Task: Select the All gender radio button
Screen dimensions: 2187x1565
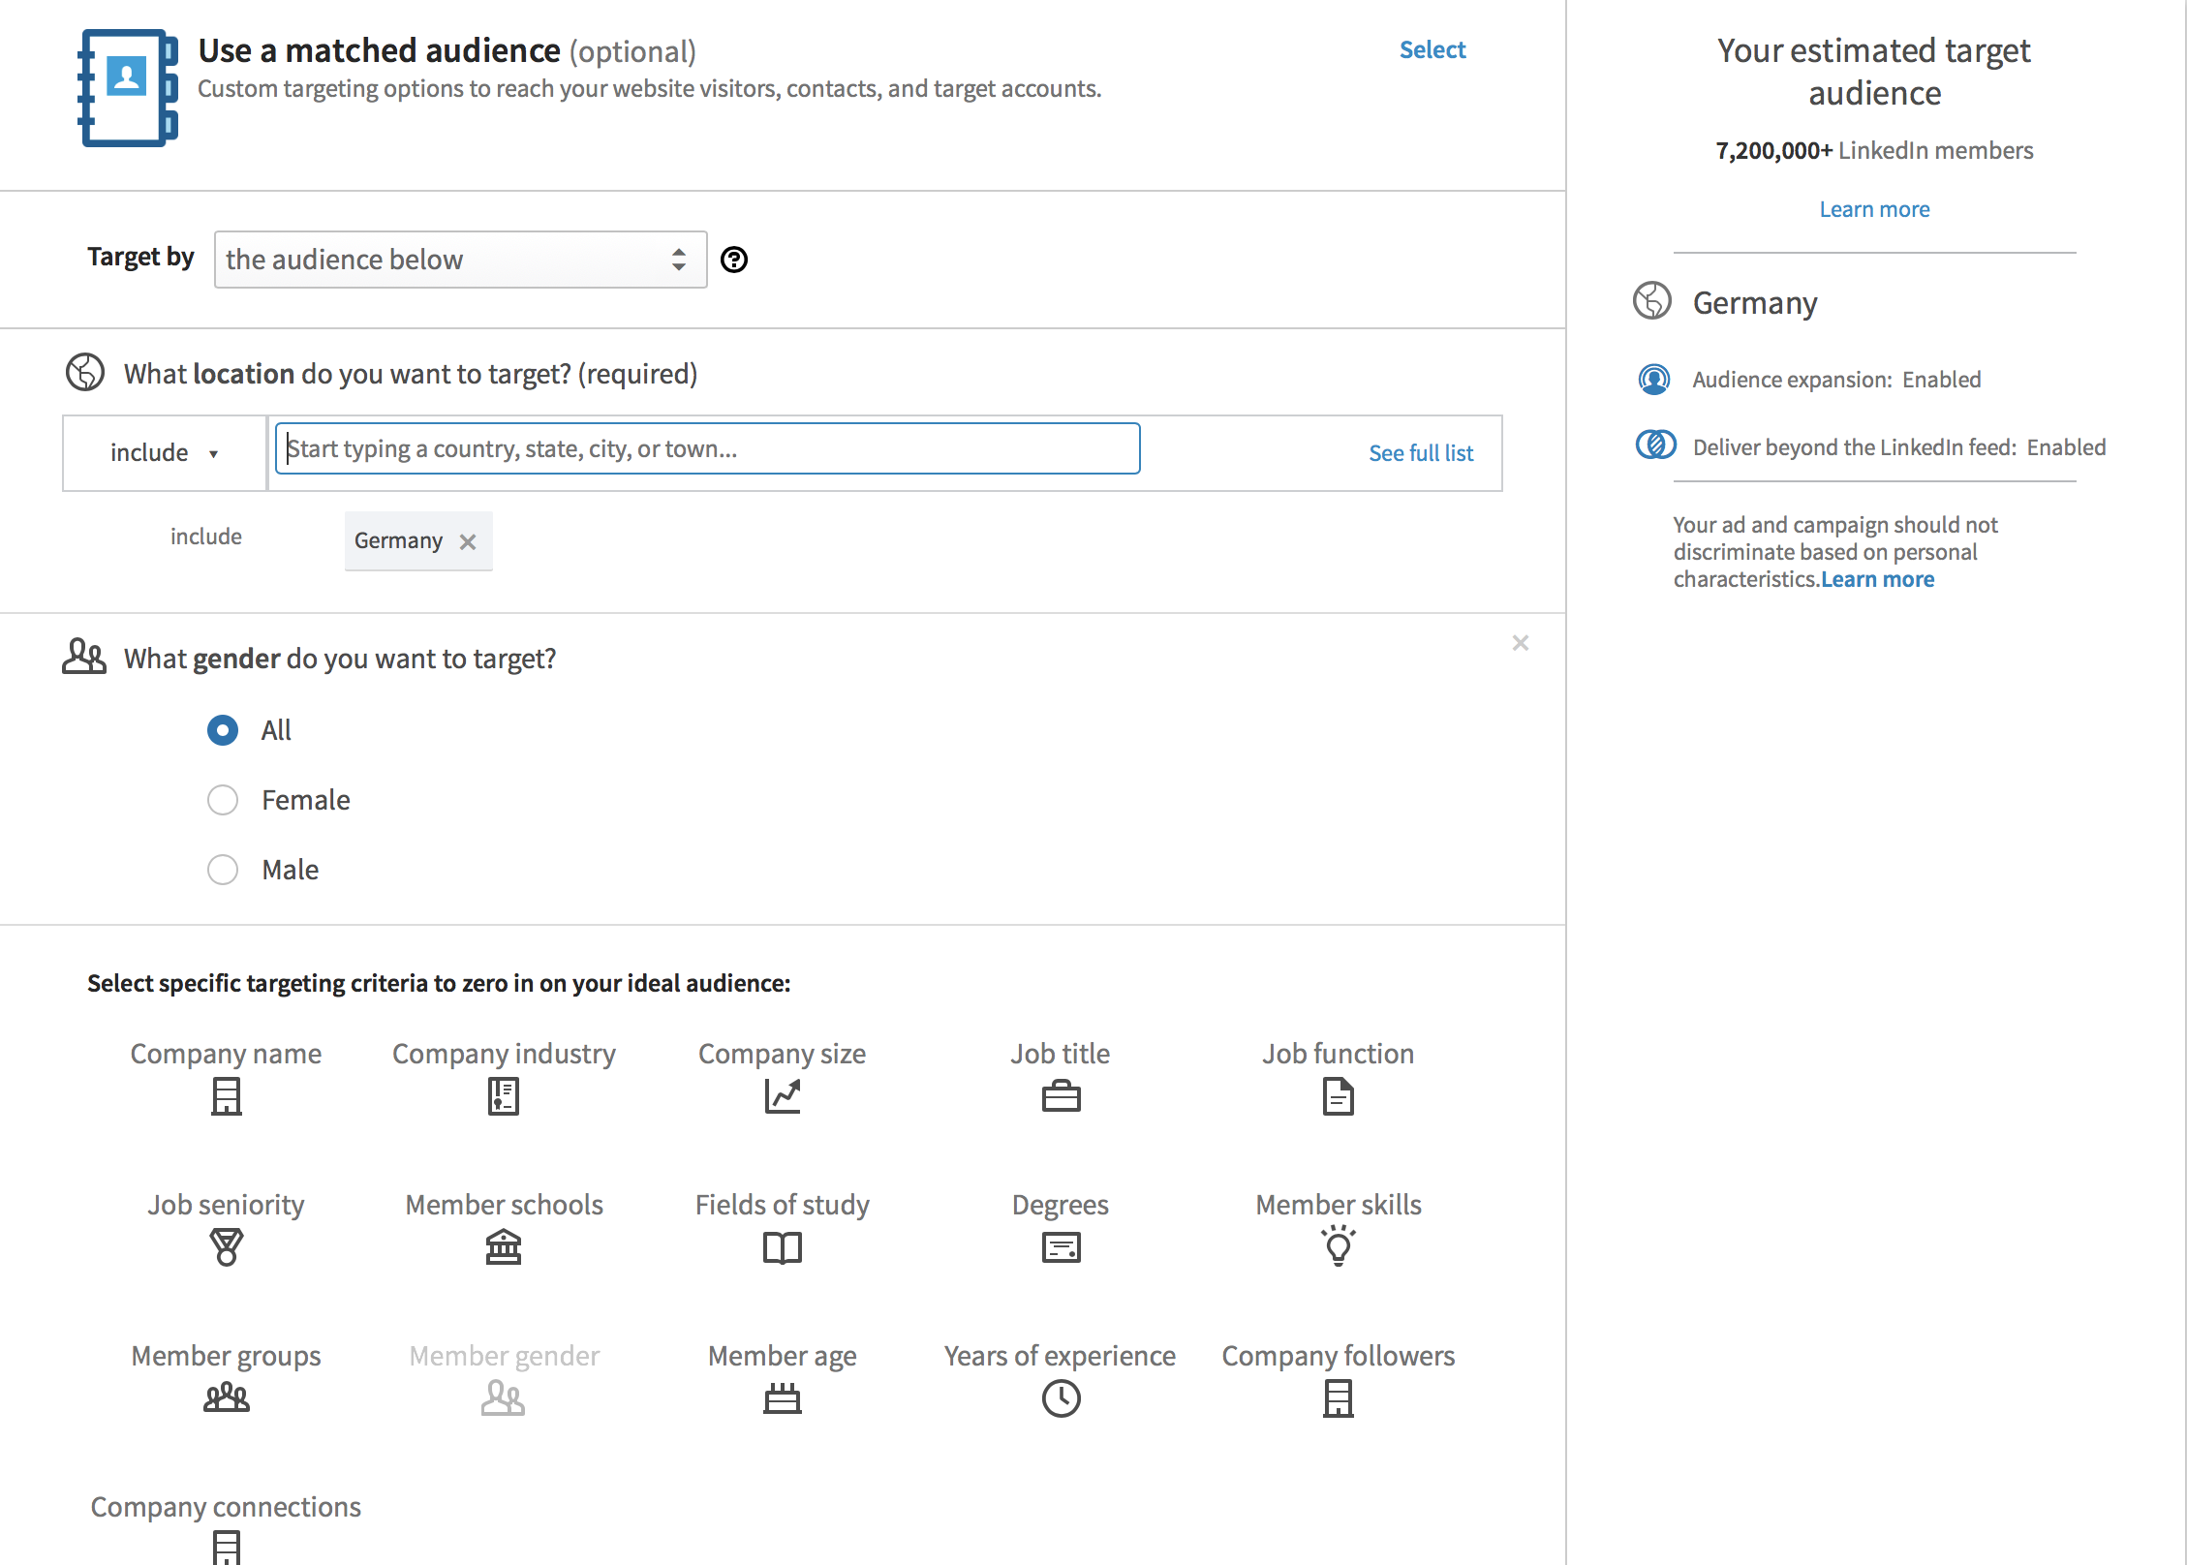Action: click(223, 730)
